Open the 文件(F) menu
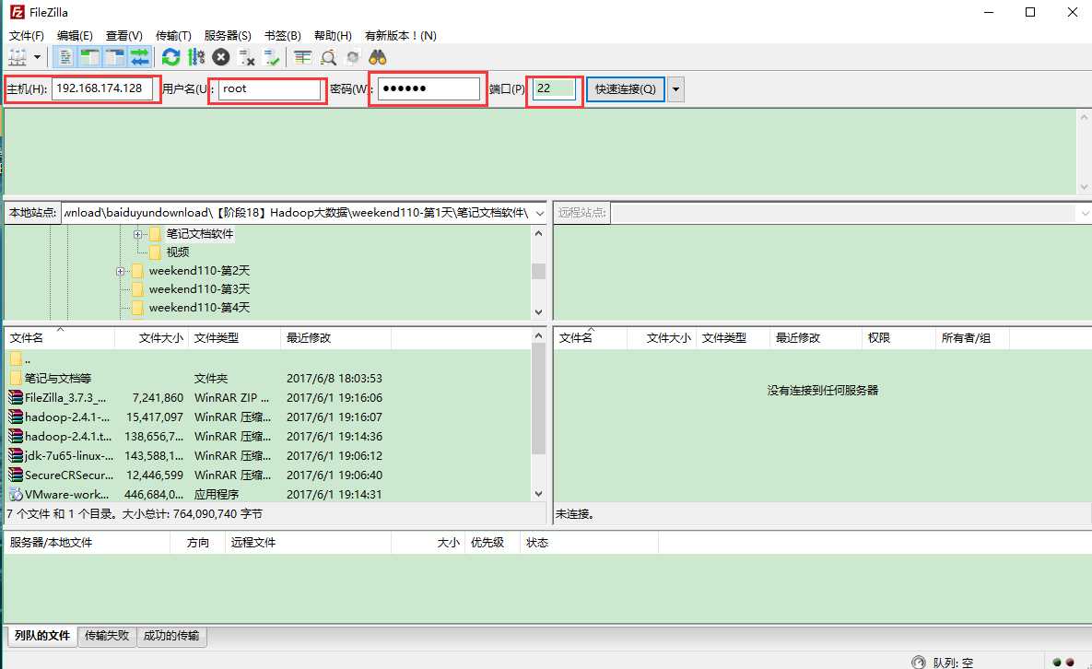This screenshot has height=669, width=1092. 27,36
